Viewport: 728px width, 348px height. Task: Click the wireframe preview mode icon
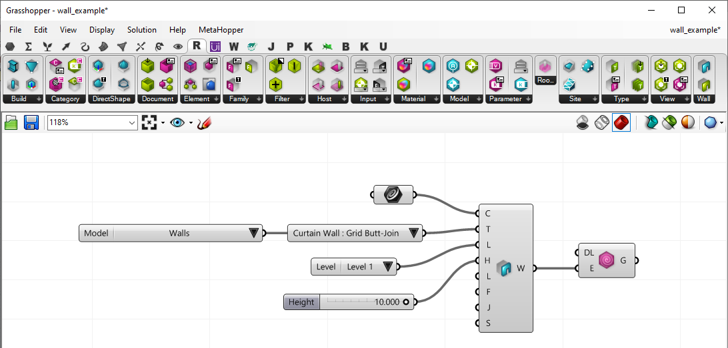[x=601, y=123]
